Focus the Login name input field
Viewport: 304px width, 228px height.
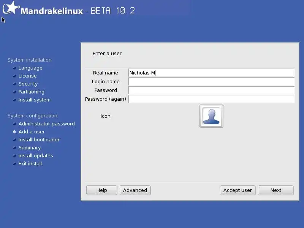(x=211, y=82)
